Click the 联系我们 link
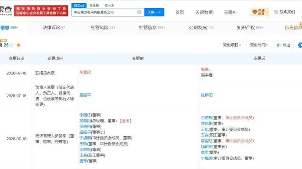Image resolution: width=302 pixels, height=169 pixels. 287,12
